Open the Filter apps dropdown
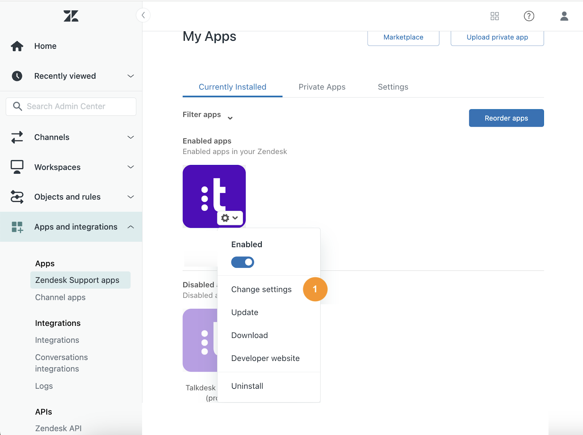This screenshot has height=435, width=583. (x=208, y=115)
